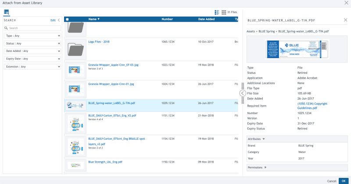Click thumbnail of BLUE_DAILY-Carton_075ct_Eng_V2.pdf
Viewport: 351px width, 184px height.
point(75,123)
